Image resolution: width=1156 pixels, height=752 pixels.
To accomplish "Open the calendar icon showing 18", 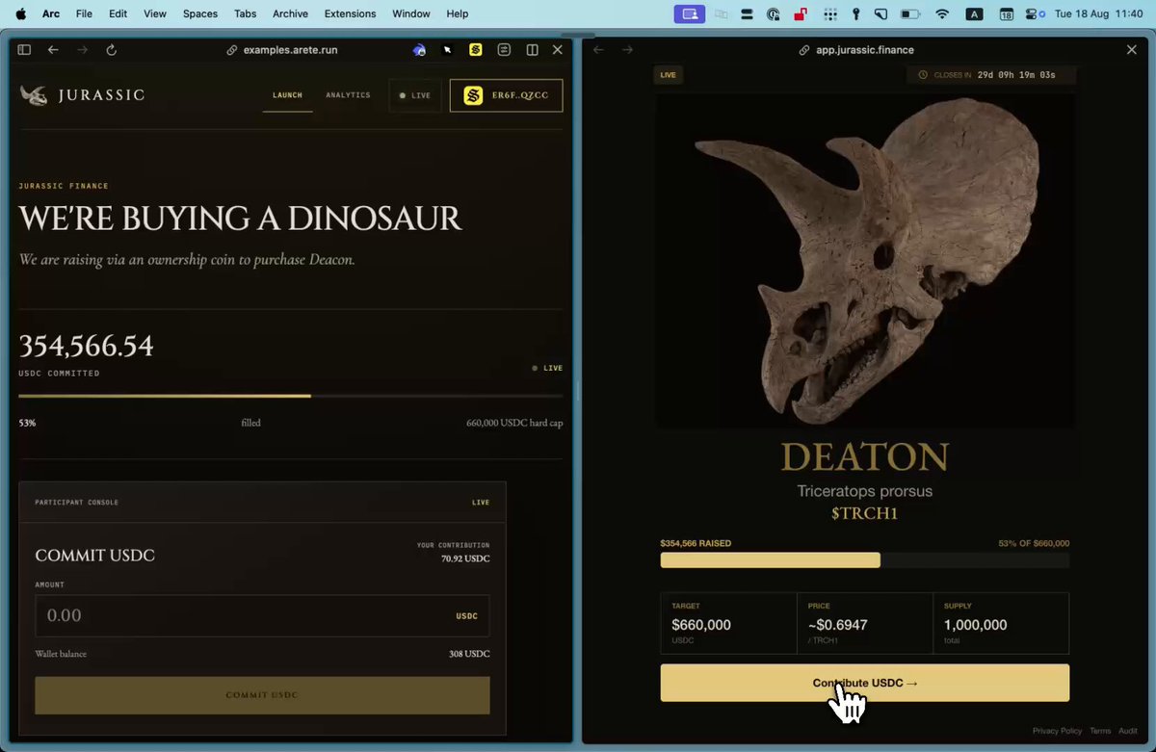I will (x=1006, y=13).
